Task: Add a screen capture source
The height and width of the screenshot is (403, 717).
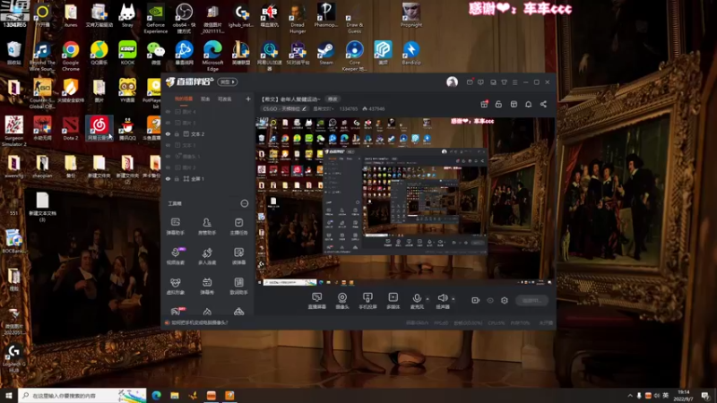Action: click(x=316, y=301)
